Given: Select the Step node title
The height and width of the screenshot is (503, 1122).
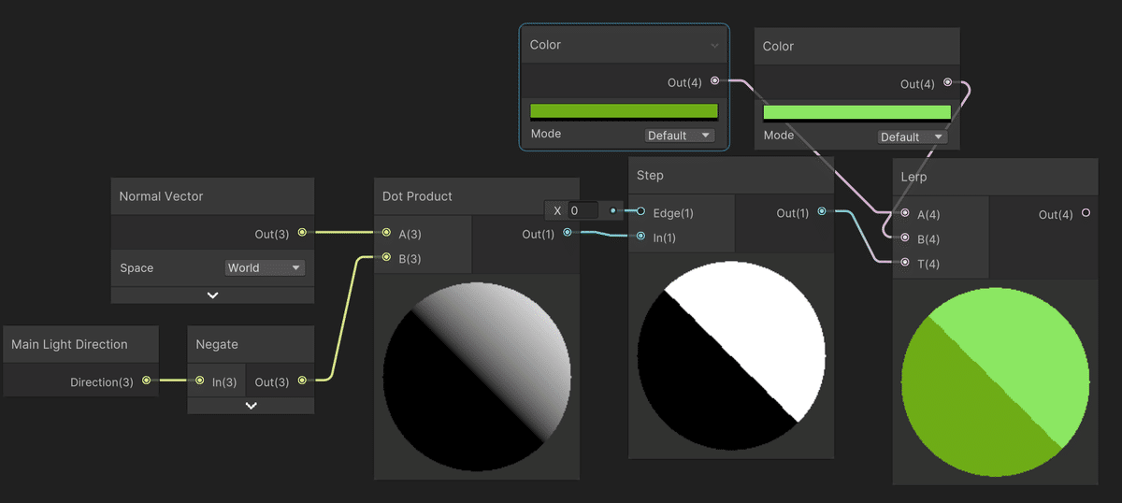Looking at the screenshot, I should [x=650, y=175].
